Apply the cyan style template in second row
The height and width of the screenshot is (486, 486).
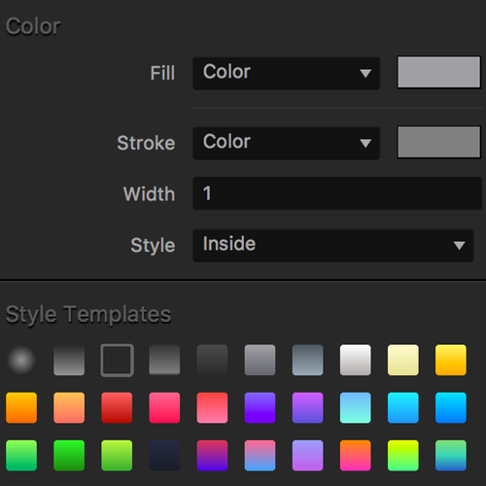pos(403,407)
